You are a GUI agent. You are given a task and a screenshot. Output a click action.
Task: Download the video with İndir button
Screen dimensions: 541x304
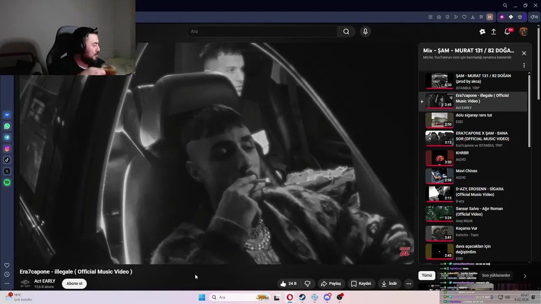[x=389, y=284]
